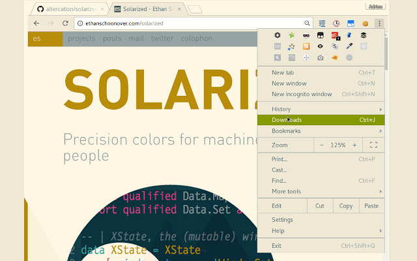Click the orange kanji extension icon
The image size is (417, 261).
tap(306, 46)
